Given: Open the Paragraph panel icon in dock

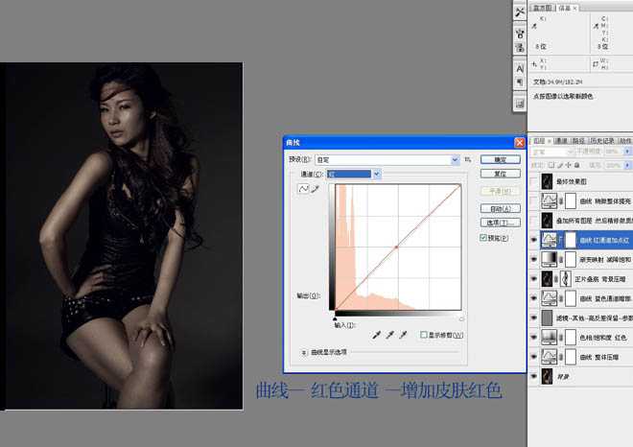Looking at the screenshot, I should tap(520, 82).
